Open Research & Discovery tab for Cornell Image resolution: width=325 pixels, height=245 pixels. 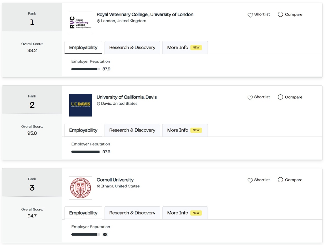click(132, 213)
